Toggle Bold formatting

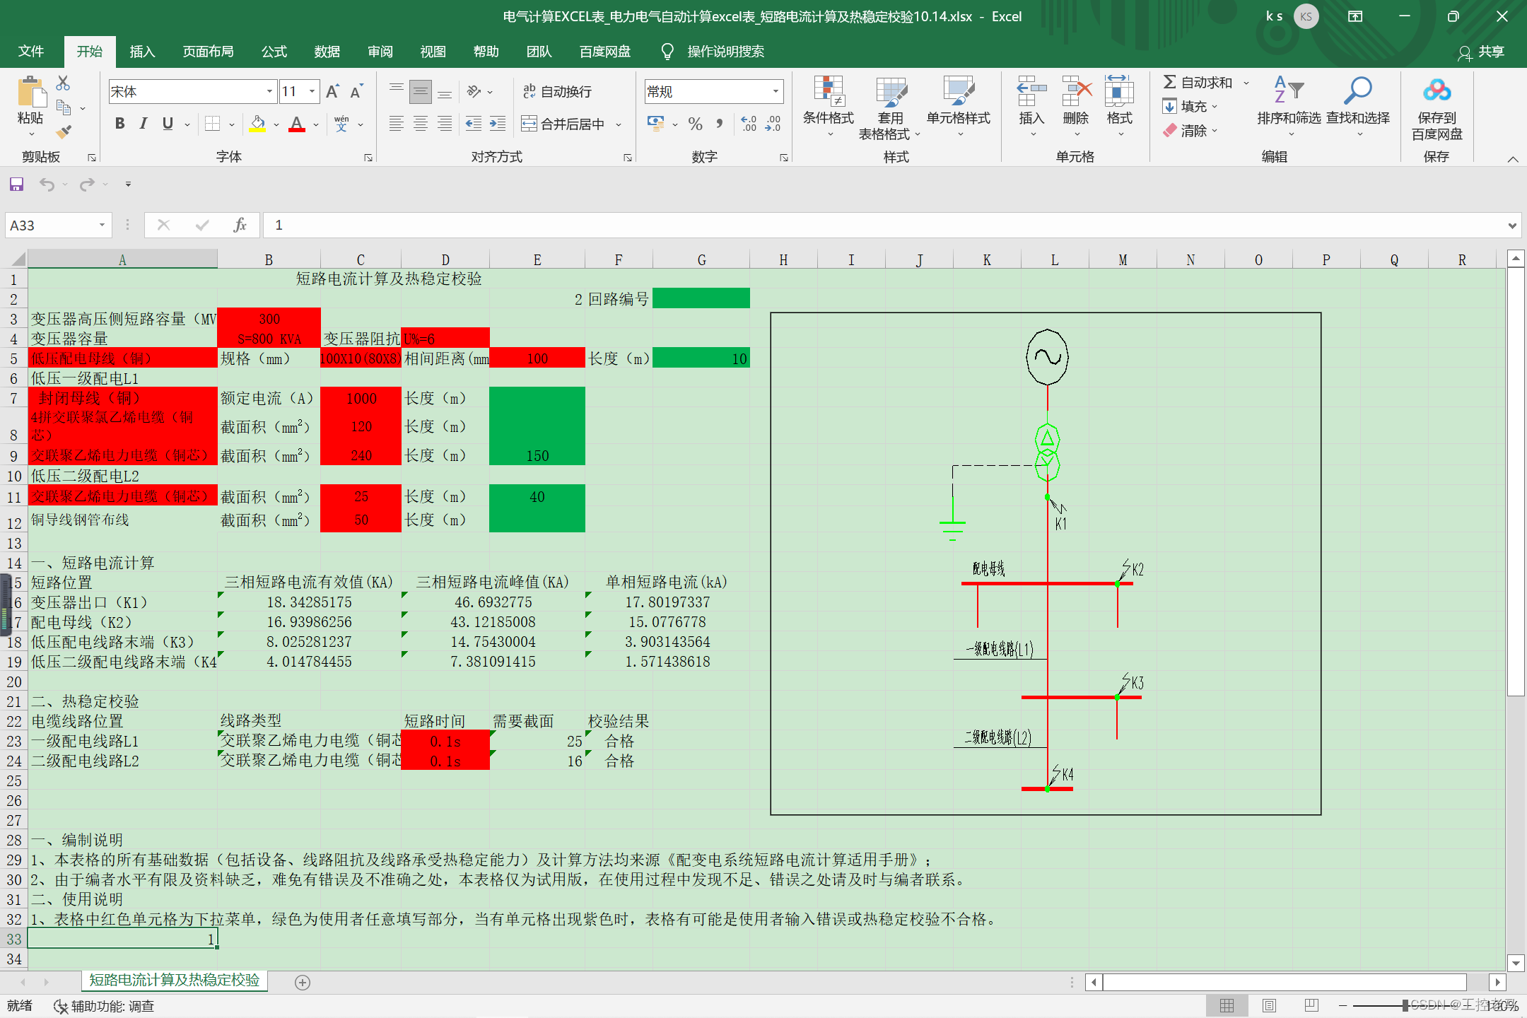click(x=119, y=124)
